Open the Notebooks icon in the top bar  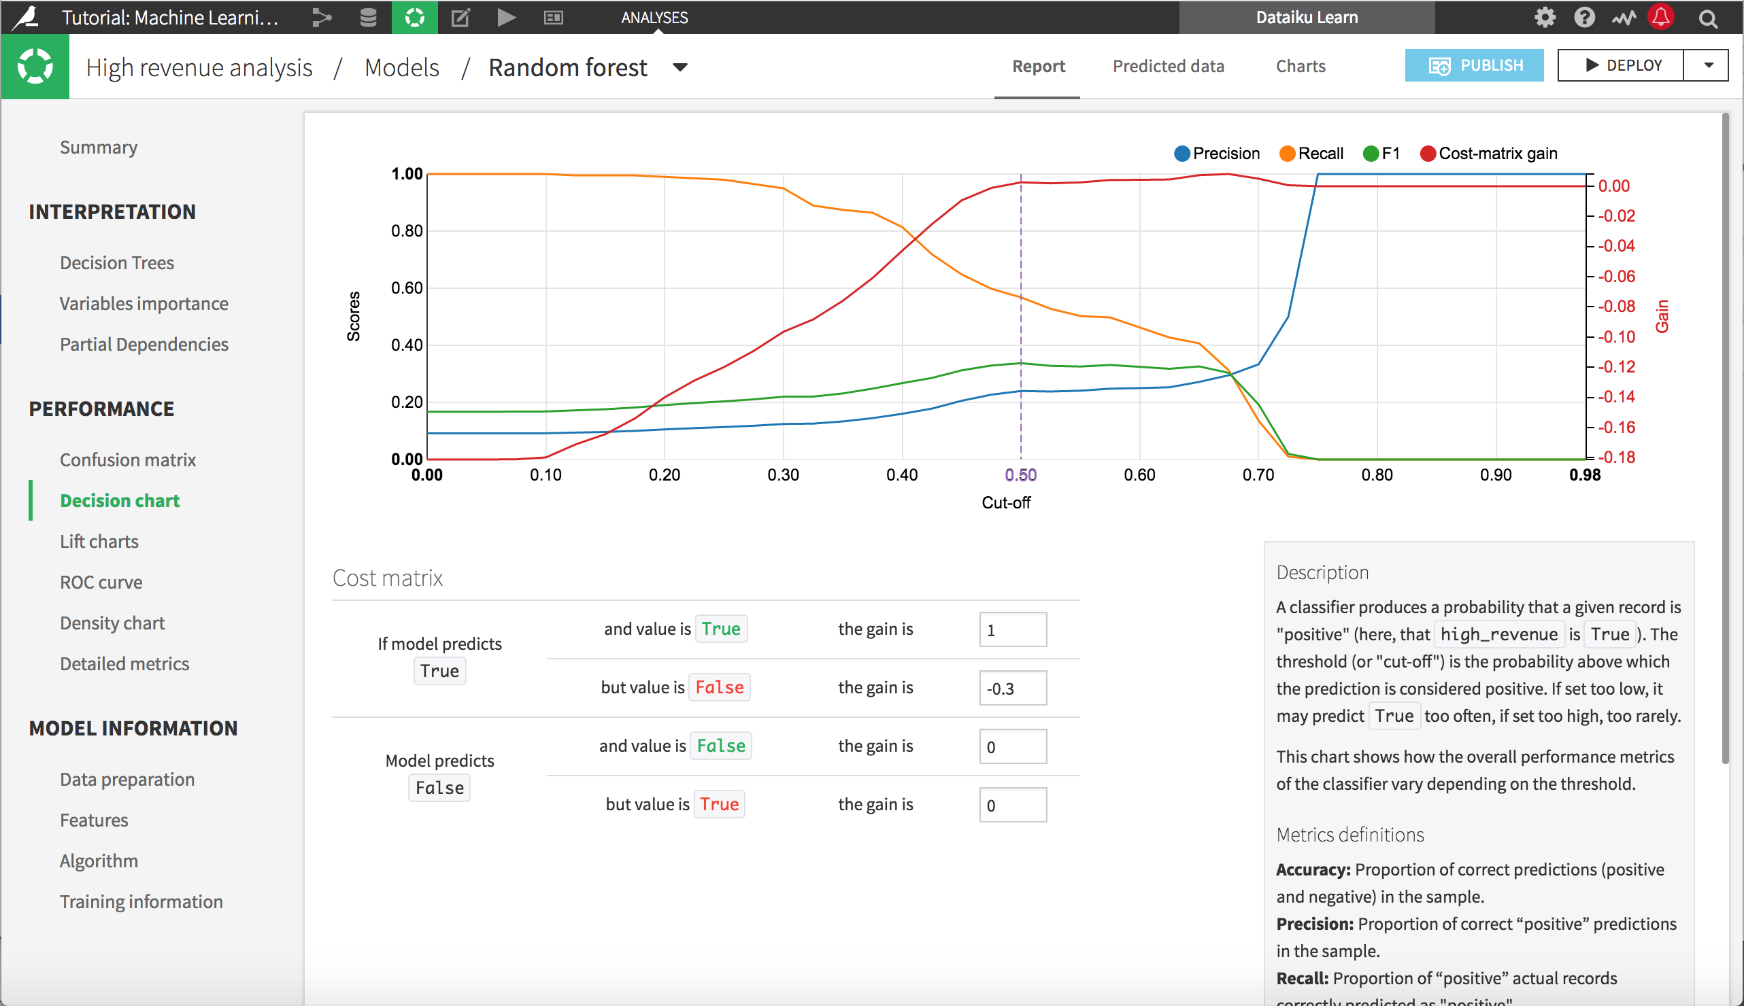pyautogui.click(x=460, y=17)
